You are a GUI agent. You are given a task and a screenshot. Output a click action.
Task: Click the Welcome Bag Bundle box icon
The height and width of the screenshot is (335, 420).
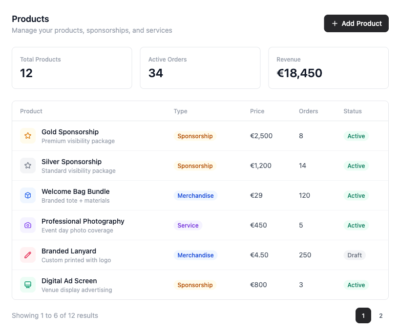click(x=28, y=195)
